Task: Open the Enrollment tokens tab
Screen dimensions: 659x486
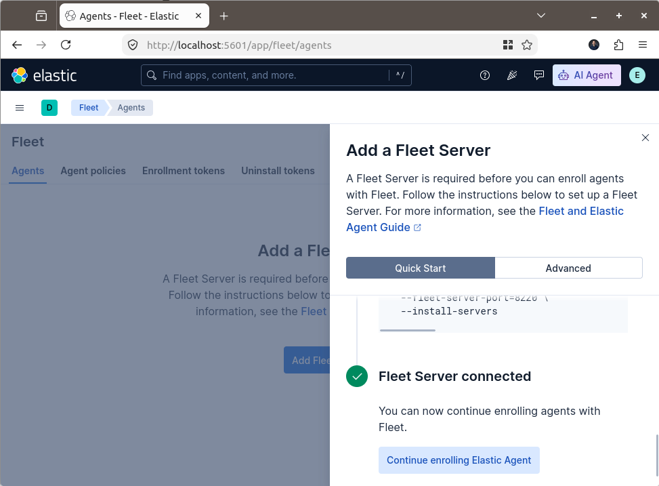Action: (x=184, y=171)
